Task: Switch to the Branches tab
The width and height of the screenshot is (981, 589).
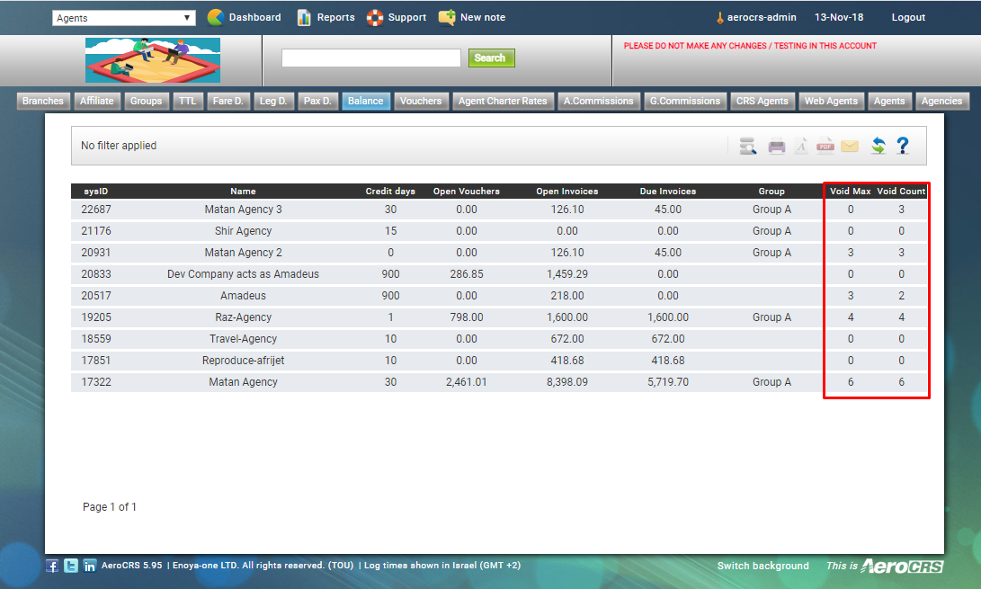Action: click(43, 102)
